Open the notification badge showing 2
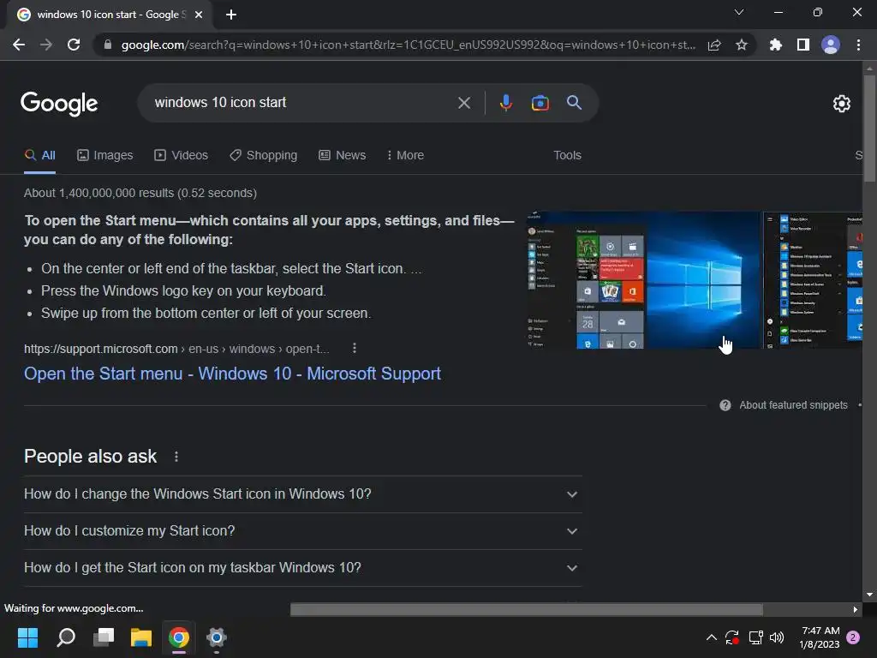The width and height of the screenshot is (877, 658). coord(853,637)
